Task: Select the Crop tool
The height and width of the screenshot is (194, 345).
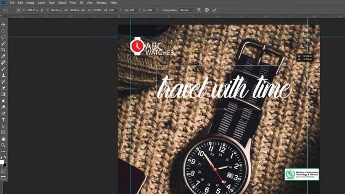Action: pos(3,50)
